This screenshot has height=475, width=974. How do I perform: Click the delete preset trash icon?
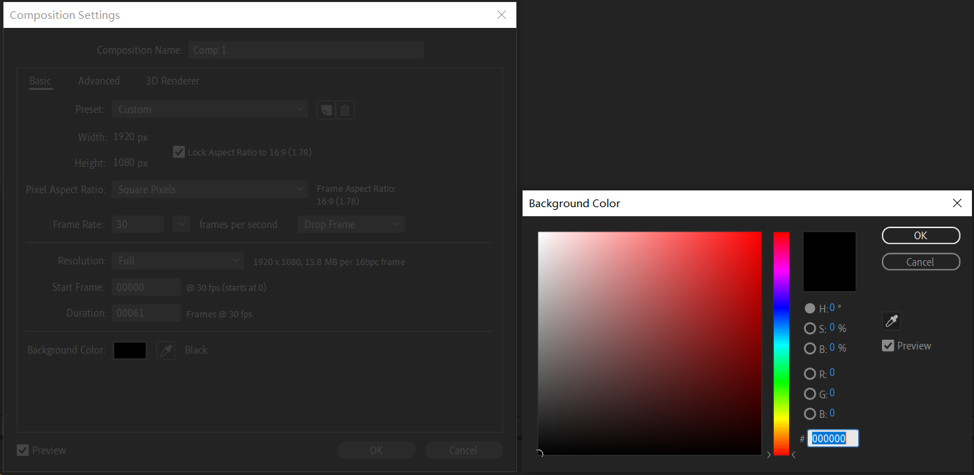[x=345, y=110]
